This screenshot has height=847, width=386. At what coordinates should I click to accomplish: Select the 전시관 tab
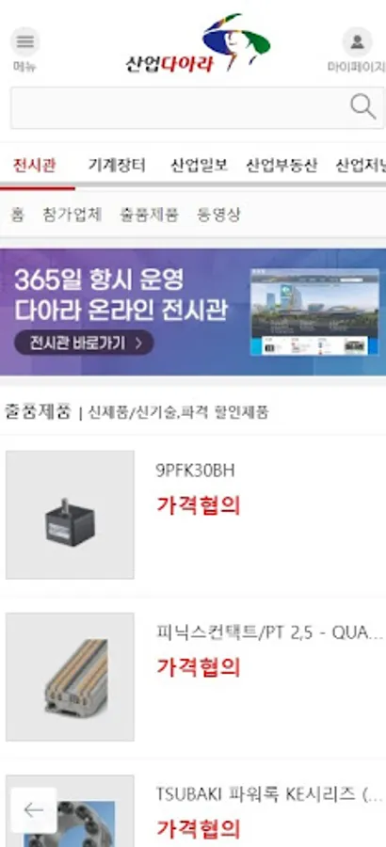[x=34, y=166]
